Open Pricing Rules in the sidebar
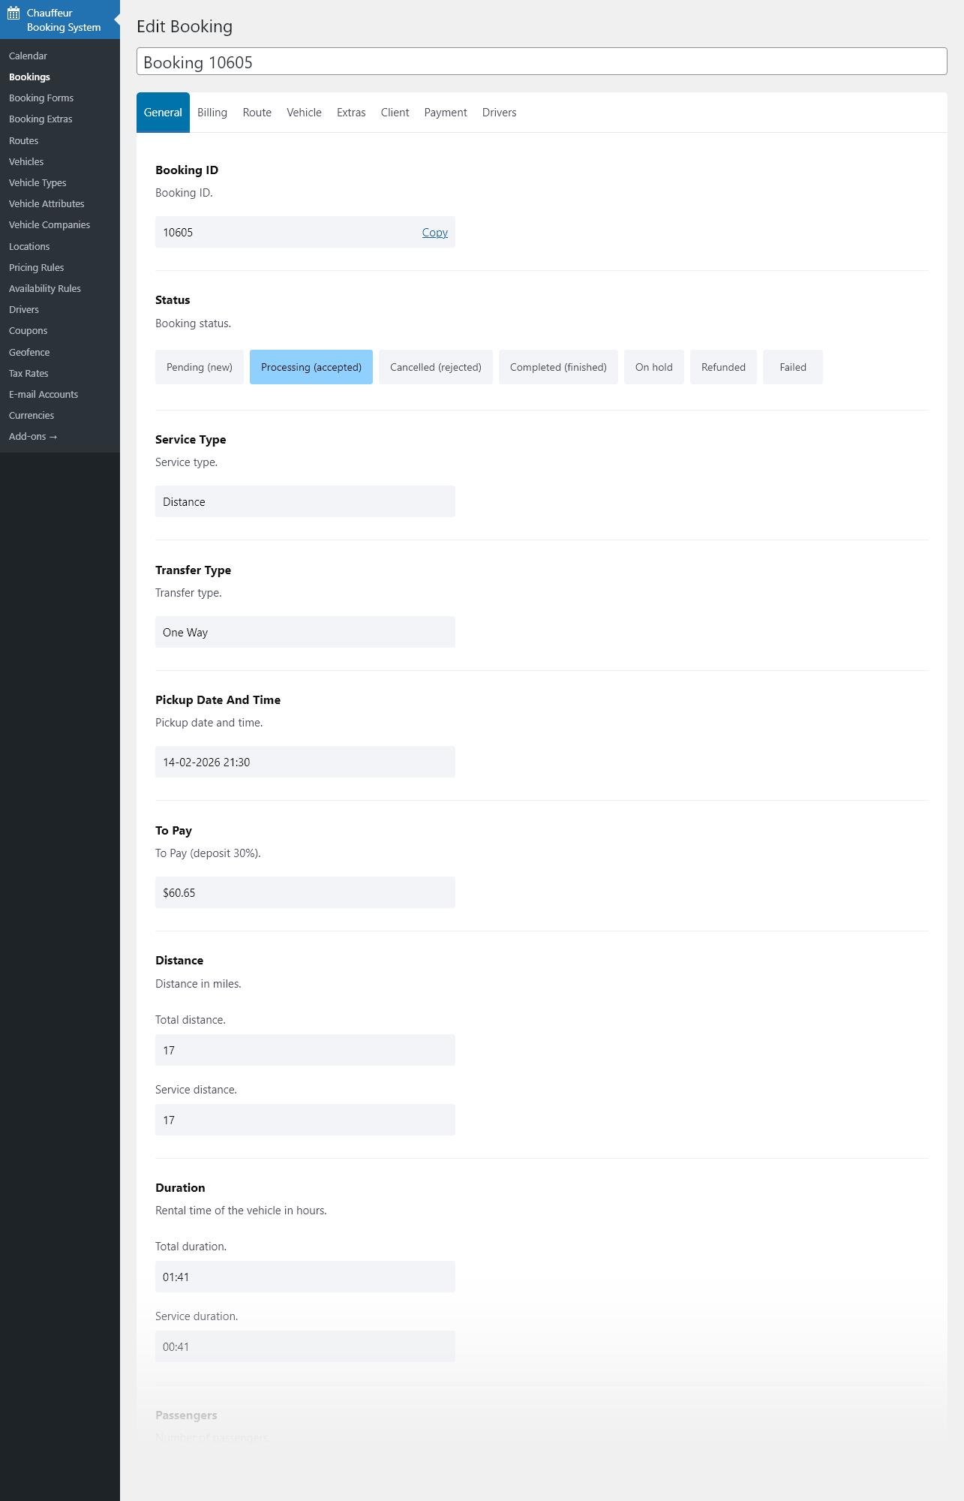Screen dimensions: 964x1501 click(36, 268)
